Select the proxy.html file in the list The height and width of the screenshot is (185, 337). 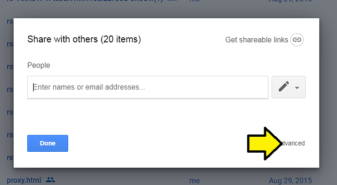(x=24, y=180)
